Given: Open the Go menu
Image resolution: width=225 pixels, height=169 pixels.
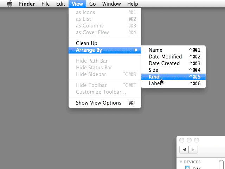Looking at the screenshot, I should [92, 4].
